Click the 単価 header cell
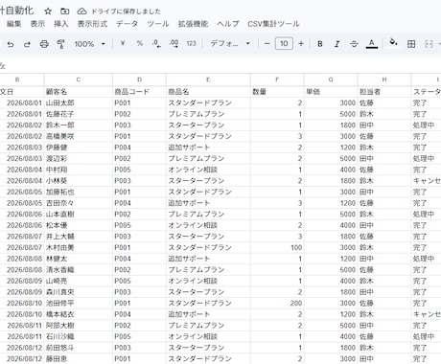This screenshot has height=364, width=441. point(331,92)
